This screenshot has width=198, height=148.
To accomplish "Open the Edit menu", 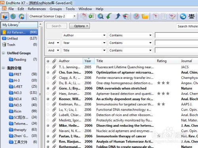I will (21, 9).
